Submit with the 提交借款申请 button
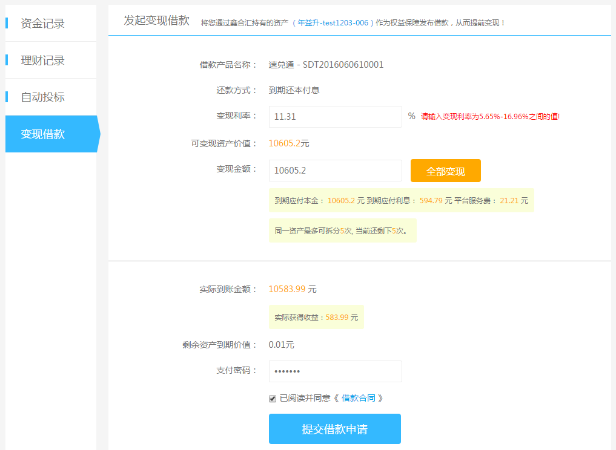Viewport: 616px width, 450px height. [x=334, y=429]
